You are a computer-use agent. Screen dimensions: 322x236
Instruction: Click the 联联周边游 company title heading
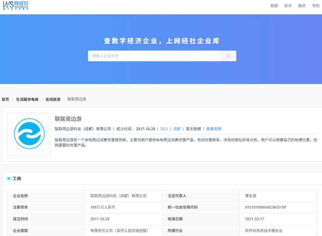pyautogui.click(x=68, y=119)
